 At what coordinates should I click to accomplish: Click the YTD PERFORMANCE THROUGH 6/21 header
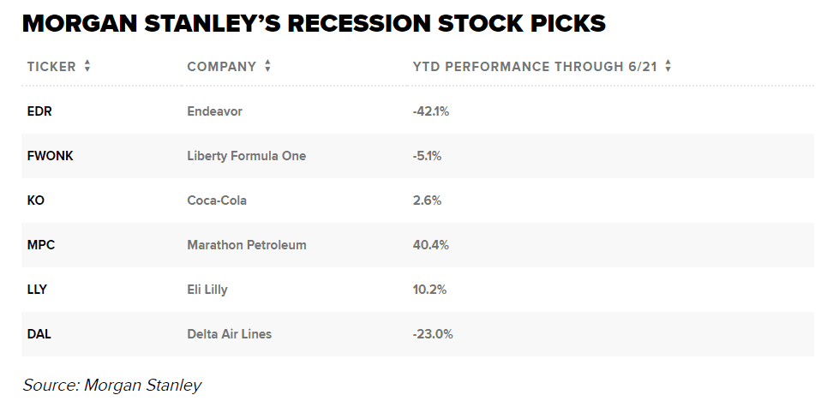click(535, 67)
